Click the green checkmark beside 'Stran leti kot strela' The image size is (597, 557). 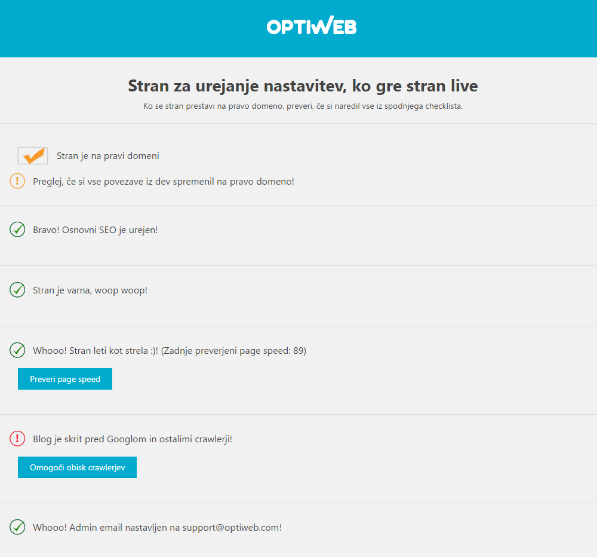[x=17, y=350]
